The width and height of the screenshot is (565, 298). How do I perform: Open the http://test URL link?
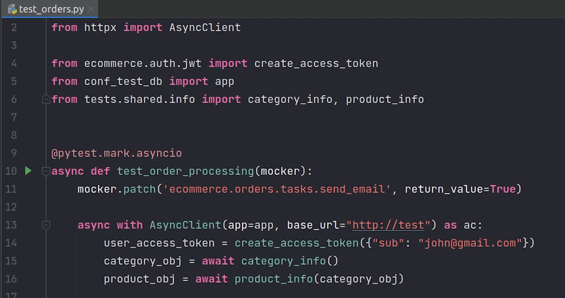coord(388,225)
